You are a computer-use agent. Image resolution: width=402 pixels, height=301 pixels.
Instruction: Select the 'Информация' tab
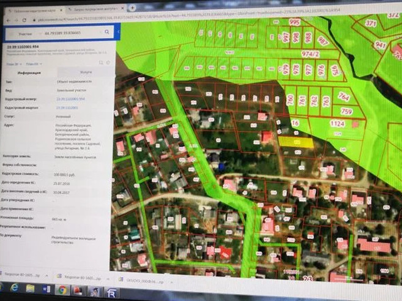pyautogui.click(x=30, y=73)
